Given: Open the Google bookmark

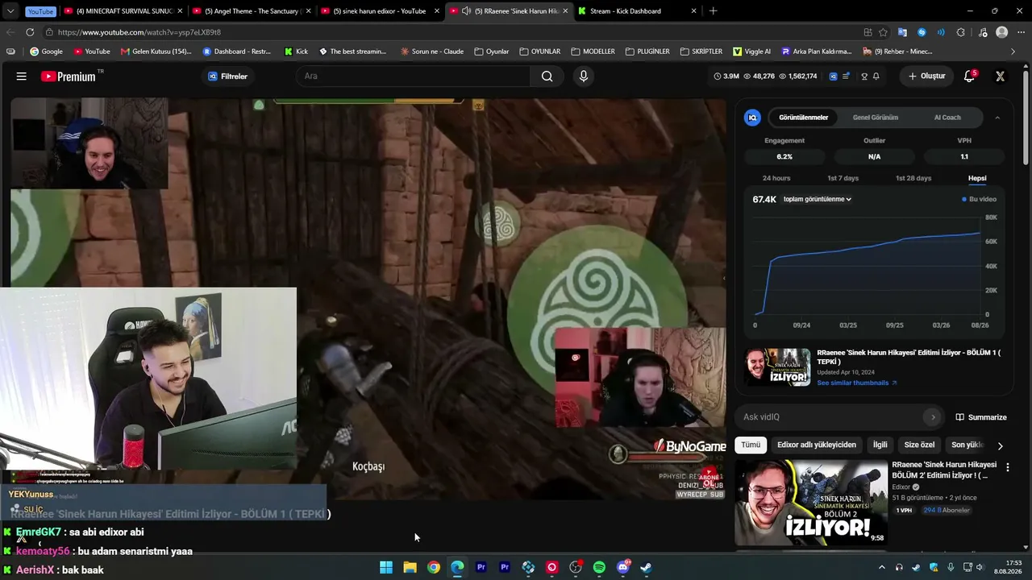Looking at the screenshot, I should [x=46, y=52].
